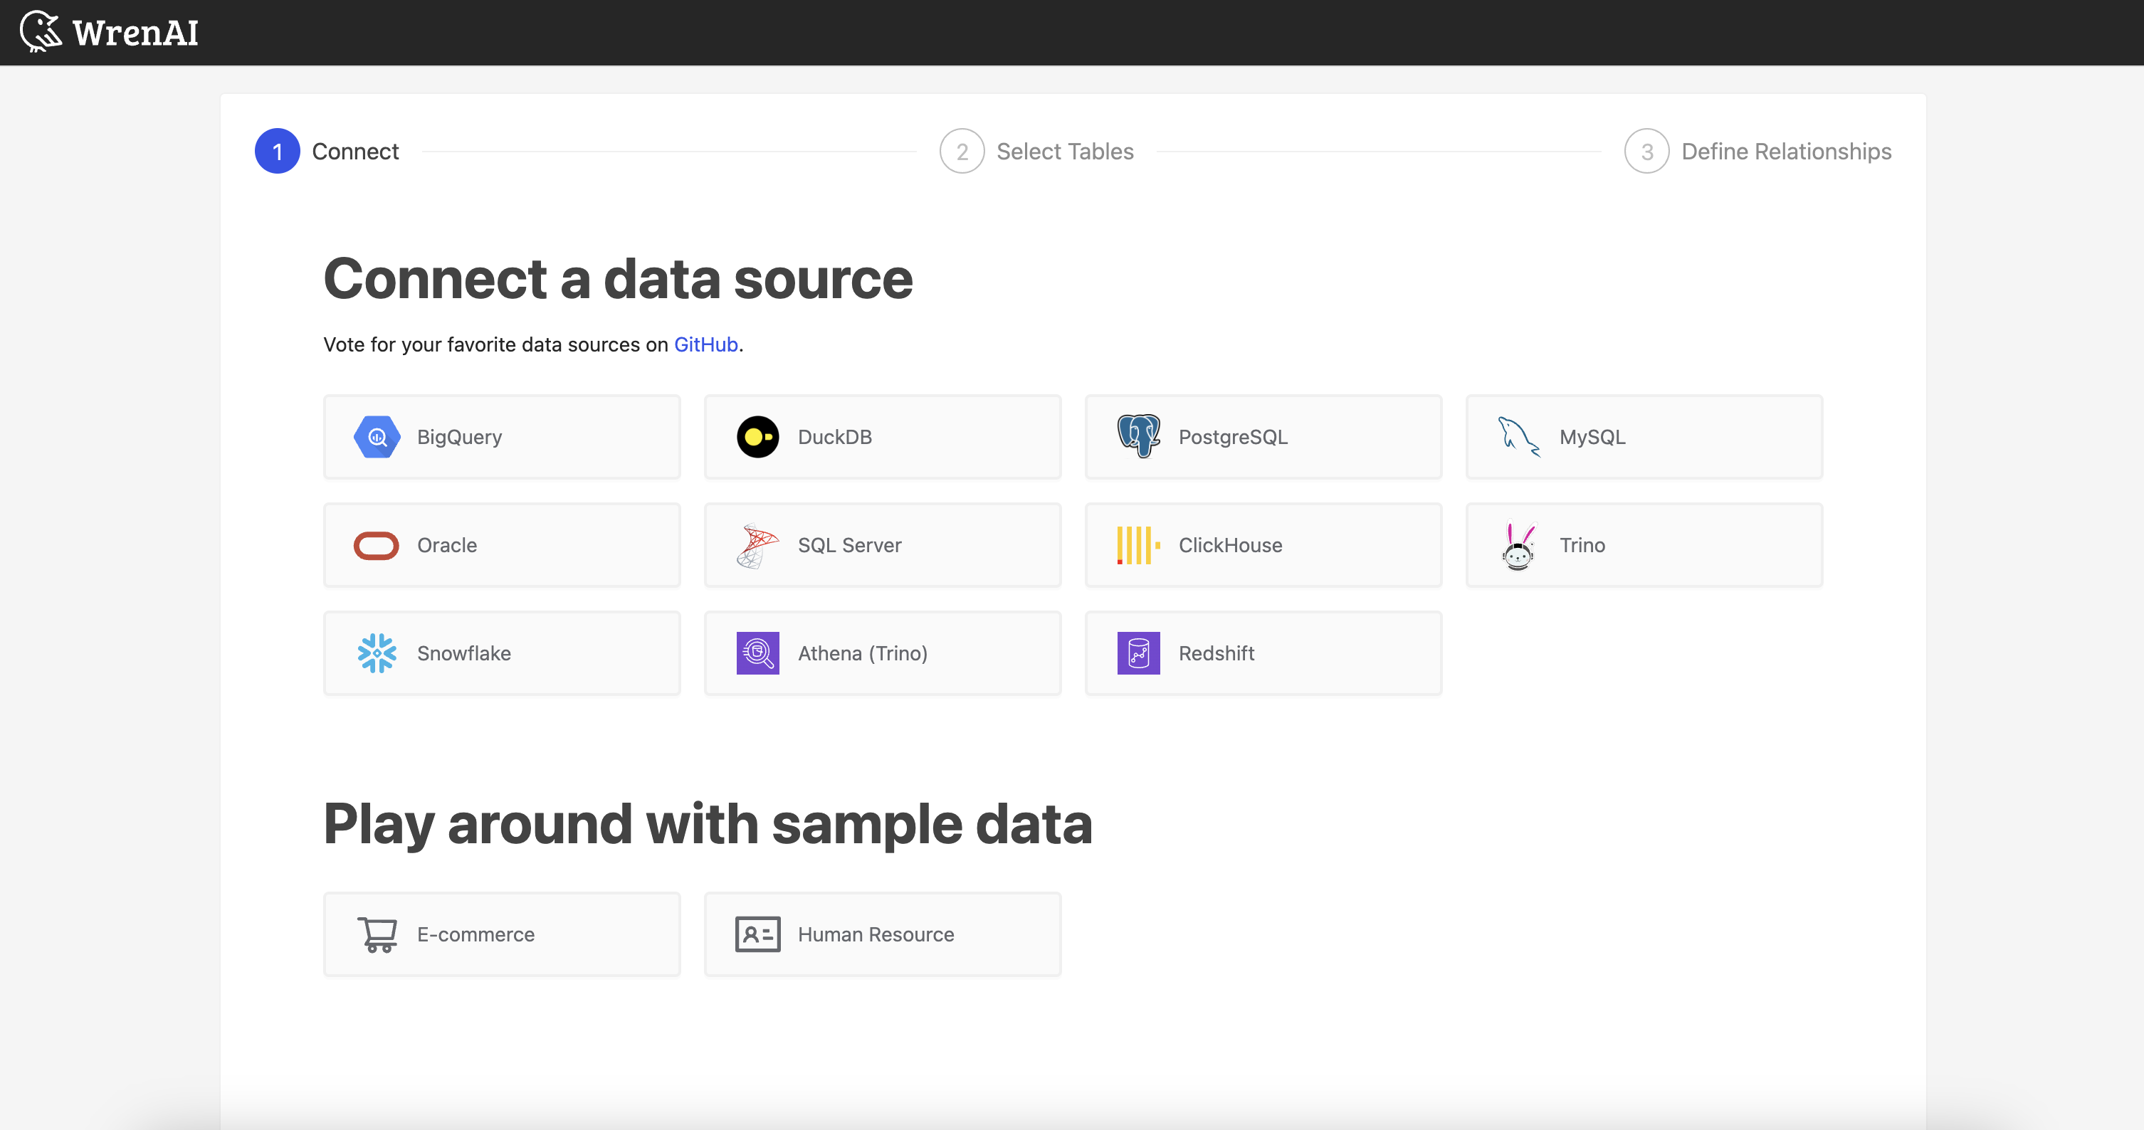Open the GitHub voting link

(706, 344)
